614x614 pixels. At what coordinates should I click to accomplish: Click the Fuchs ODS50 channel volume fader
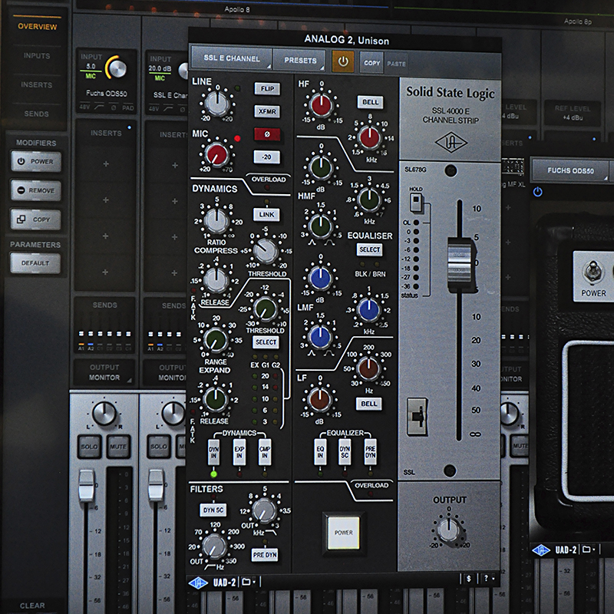point(87,485)
